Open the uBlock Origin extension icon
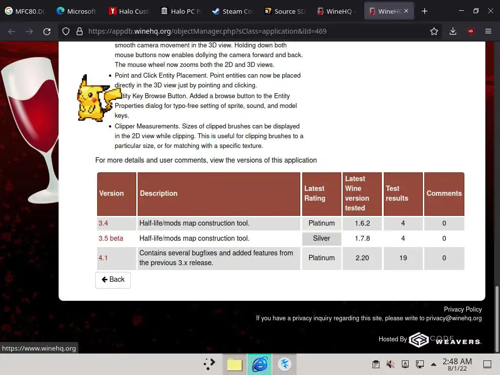The image size is (500, 375). 470,31
